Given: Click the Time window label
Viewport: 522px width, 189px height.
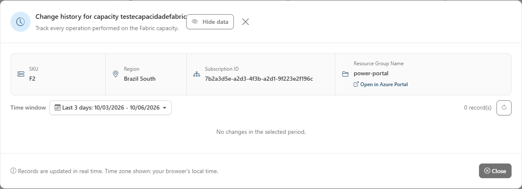Looking at the screenshot, I should 28,107.
